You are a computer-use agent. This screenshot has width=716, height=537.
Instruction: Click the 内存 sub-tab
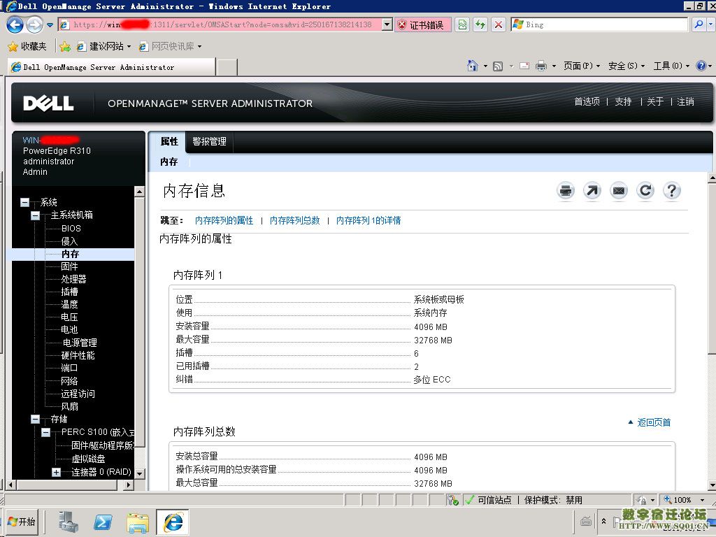[x=169, y=162]
